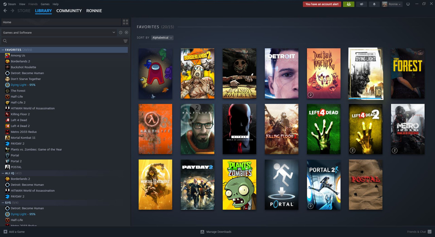
Task: Select the Dying Light cover thumbnail
Action: point(366,73)
